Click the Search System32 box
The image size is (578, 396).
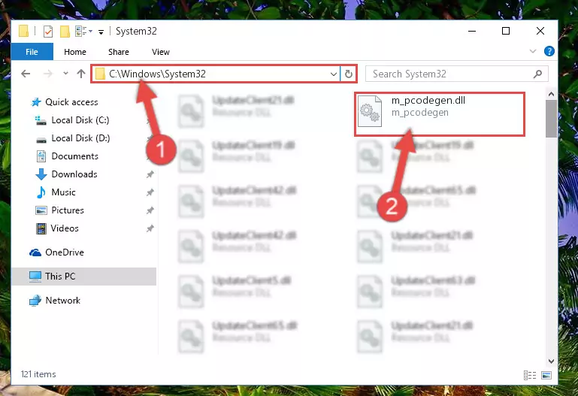click(x=457, y=74)
